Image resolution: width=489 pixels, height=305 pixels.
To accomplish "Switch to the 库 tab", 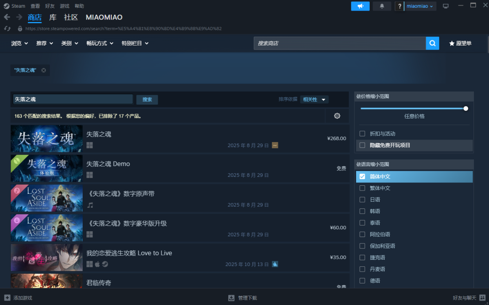I will [53, 17].
